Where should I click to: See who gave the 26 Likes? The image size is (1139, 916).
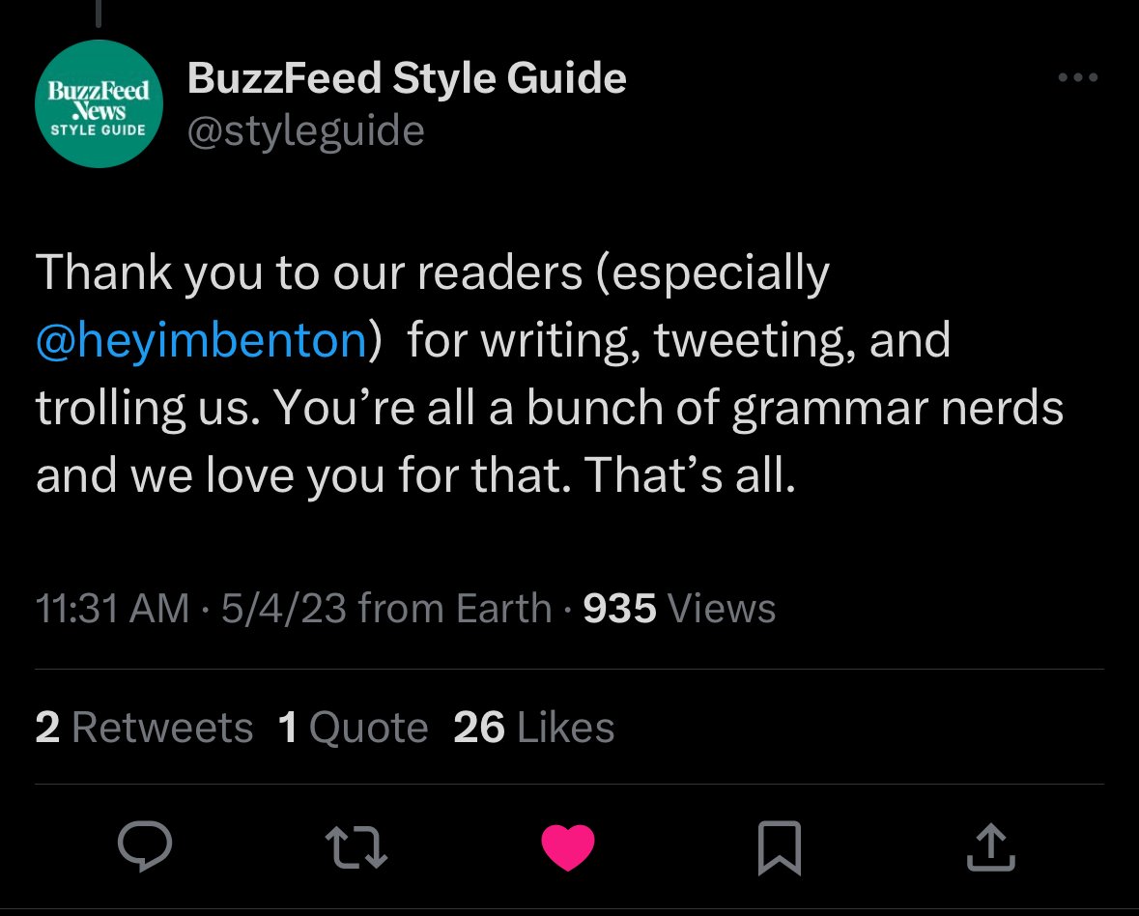click(x=533, y=728)
